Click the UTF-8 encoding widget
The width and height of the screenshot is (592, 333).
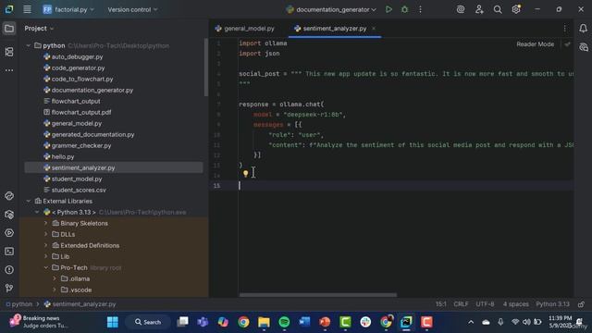click(485, 304)
